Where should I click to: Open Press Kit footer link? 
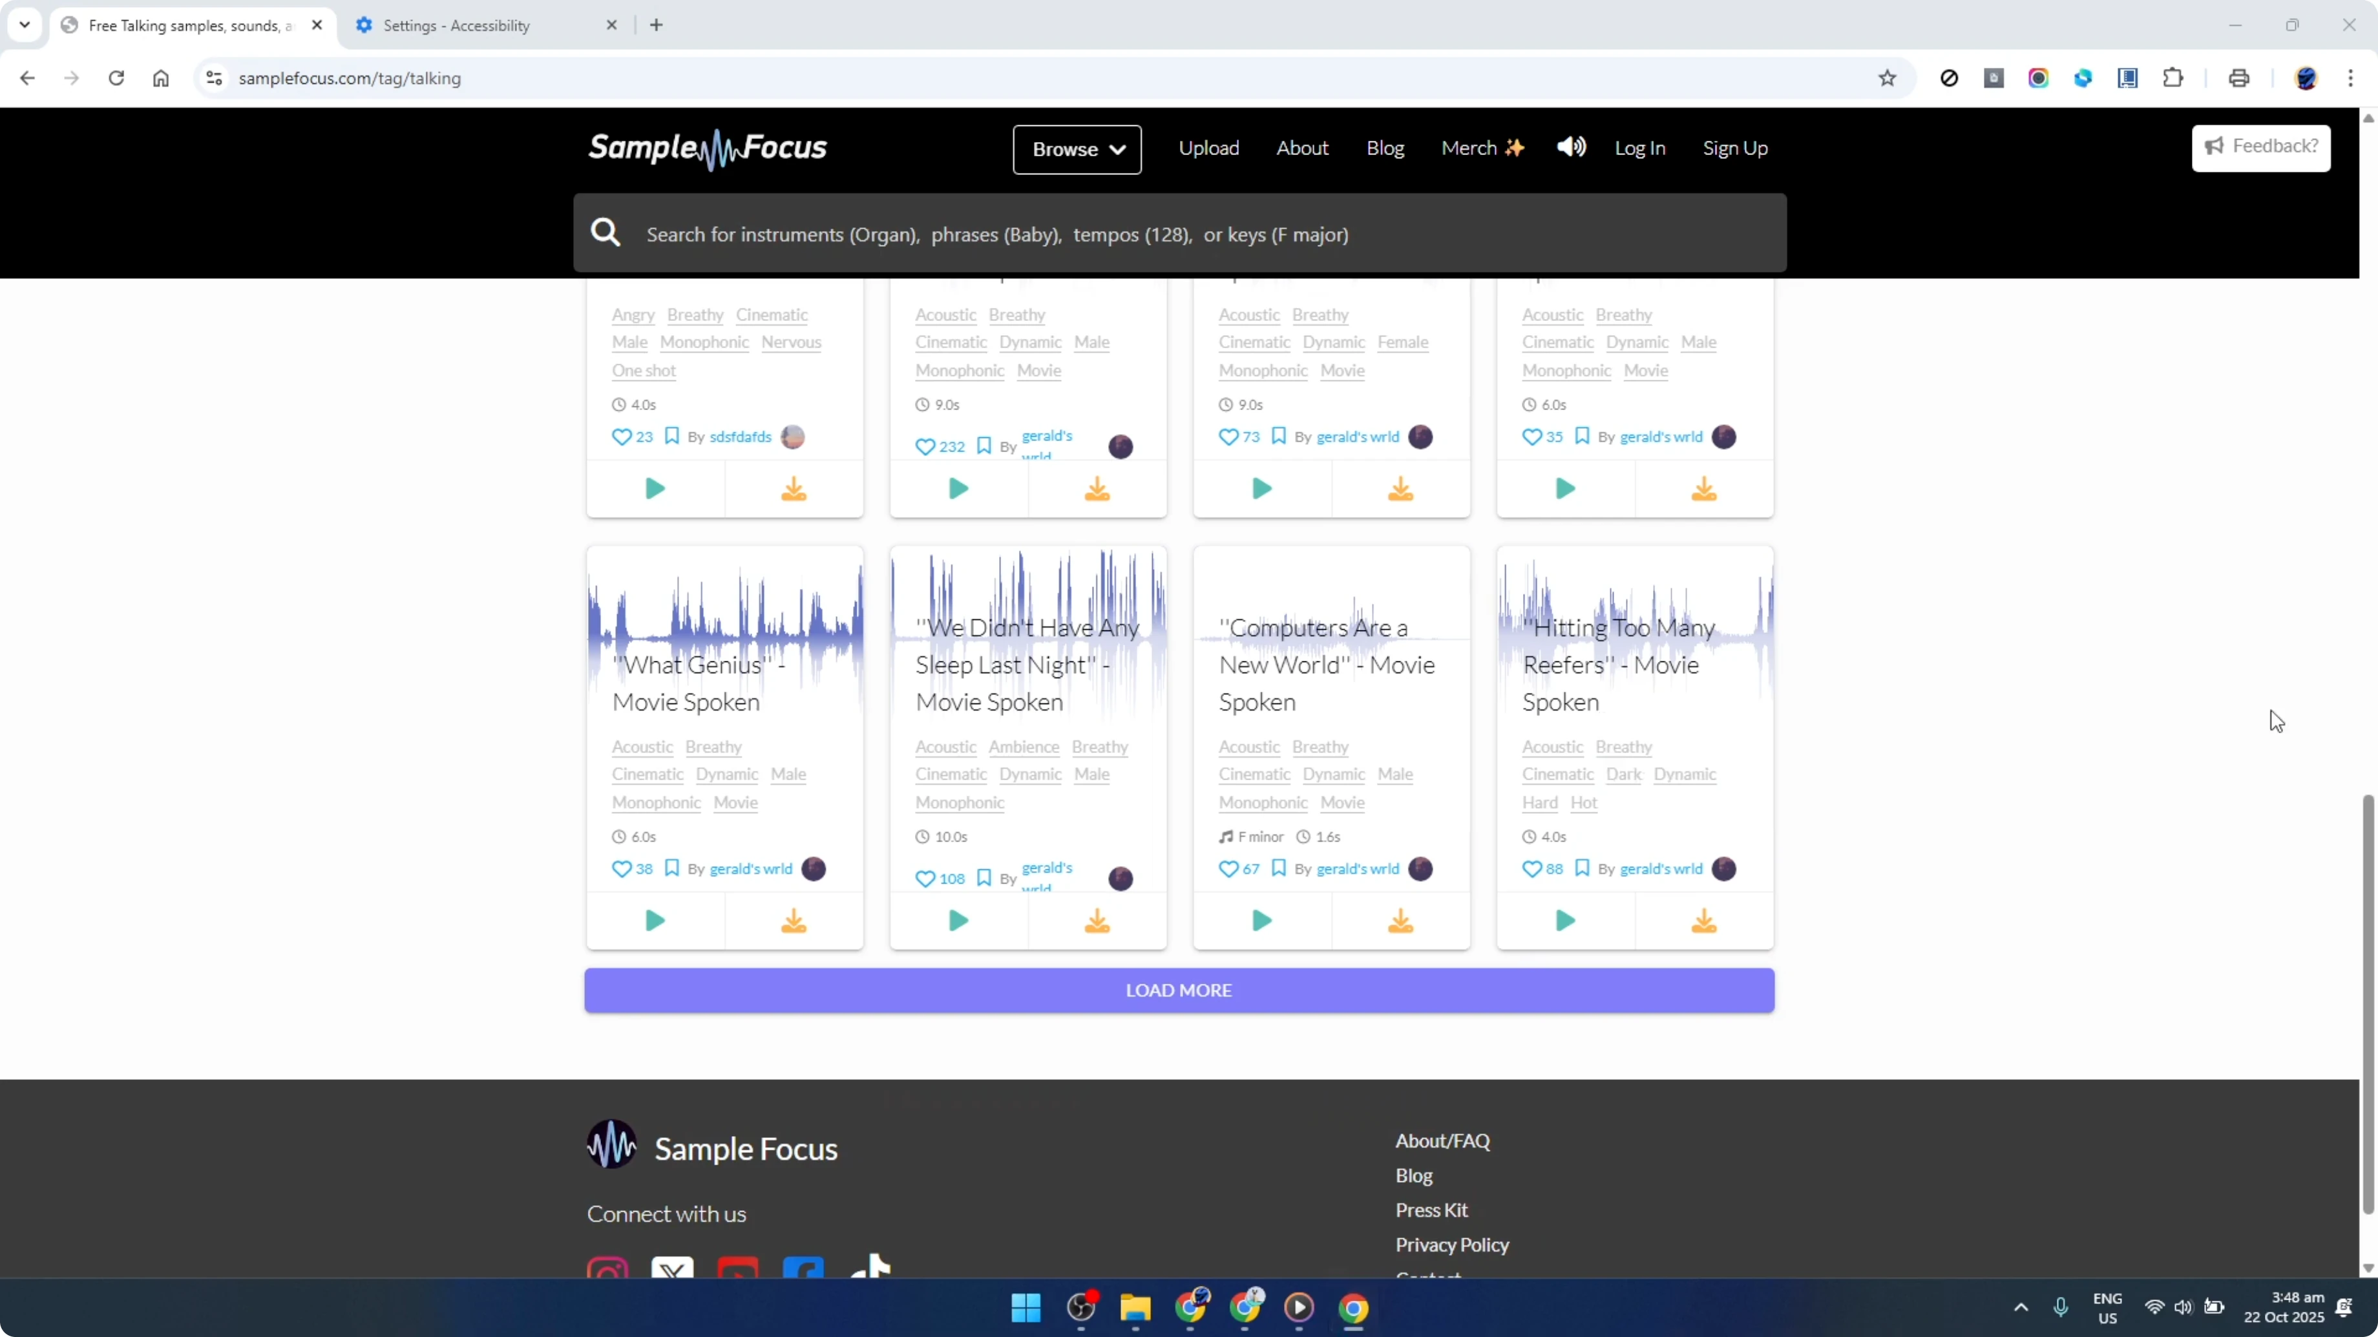point(1431,1210)
